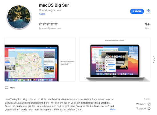Show previous screenshots with left chevron

point(1,59)
